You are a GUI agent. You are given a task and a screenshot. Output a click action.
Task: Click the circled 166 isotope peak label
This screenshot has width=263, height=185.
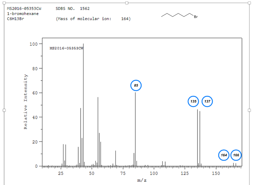click(236, 155)
